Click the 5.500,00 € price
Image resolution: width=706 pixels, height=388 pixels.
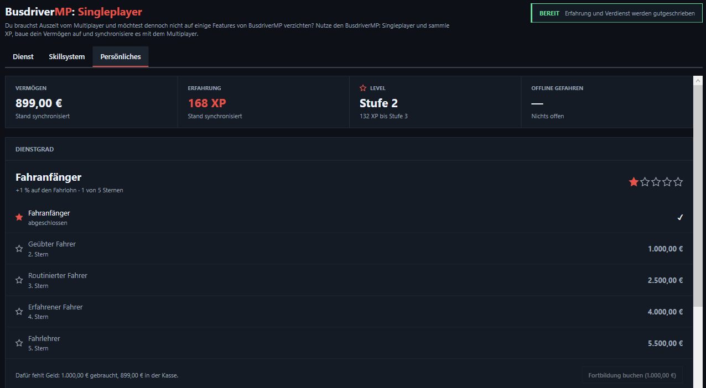(x=665, y=343)
